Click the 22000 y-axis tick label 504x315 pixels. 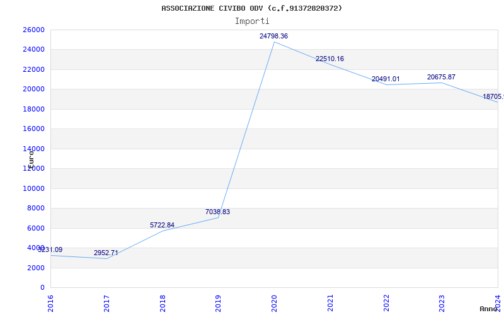(33, 69)
